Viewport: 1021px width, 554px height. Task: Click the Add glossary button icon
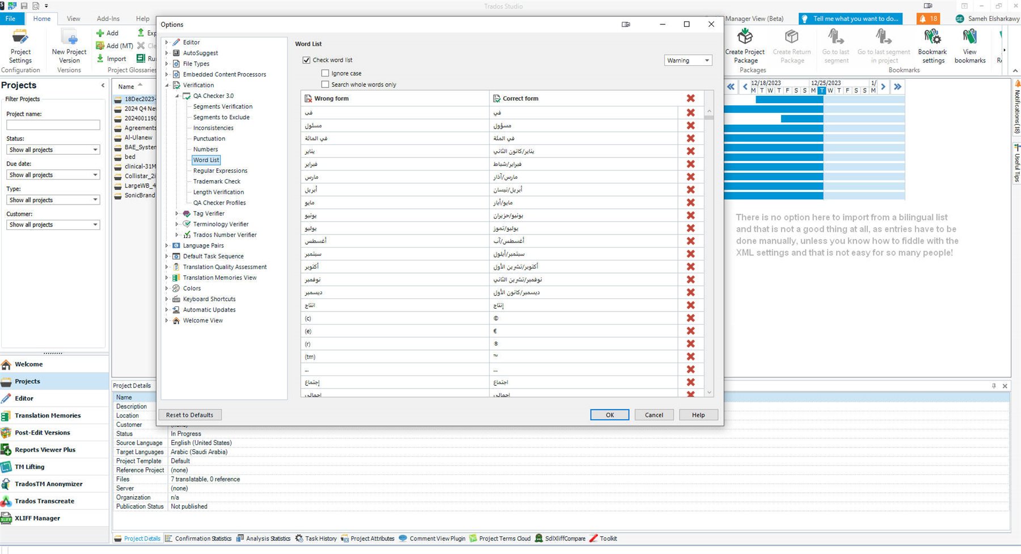(100, 33)
